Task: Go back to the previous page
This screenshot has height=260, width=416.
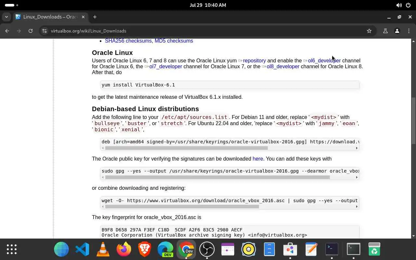Action: click(7, 31)
